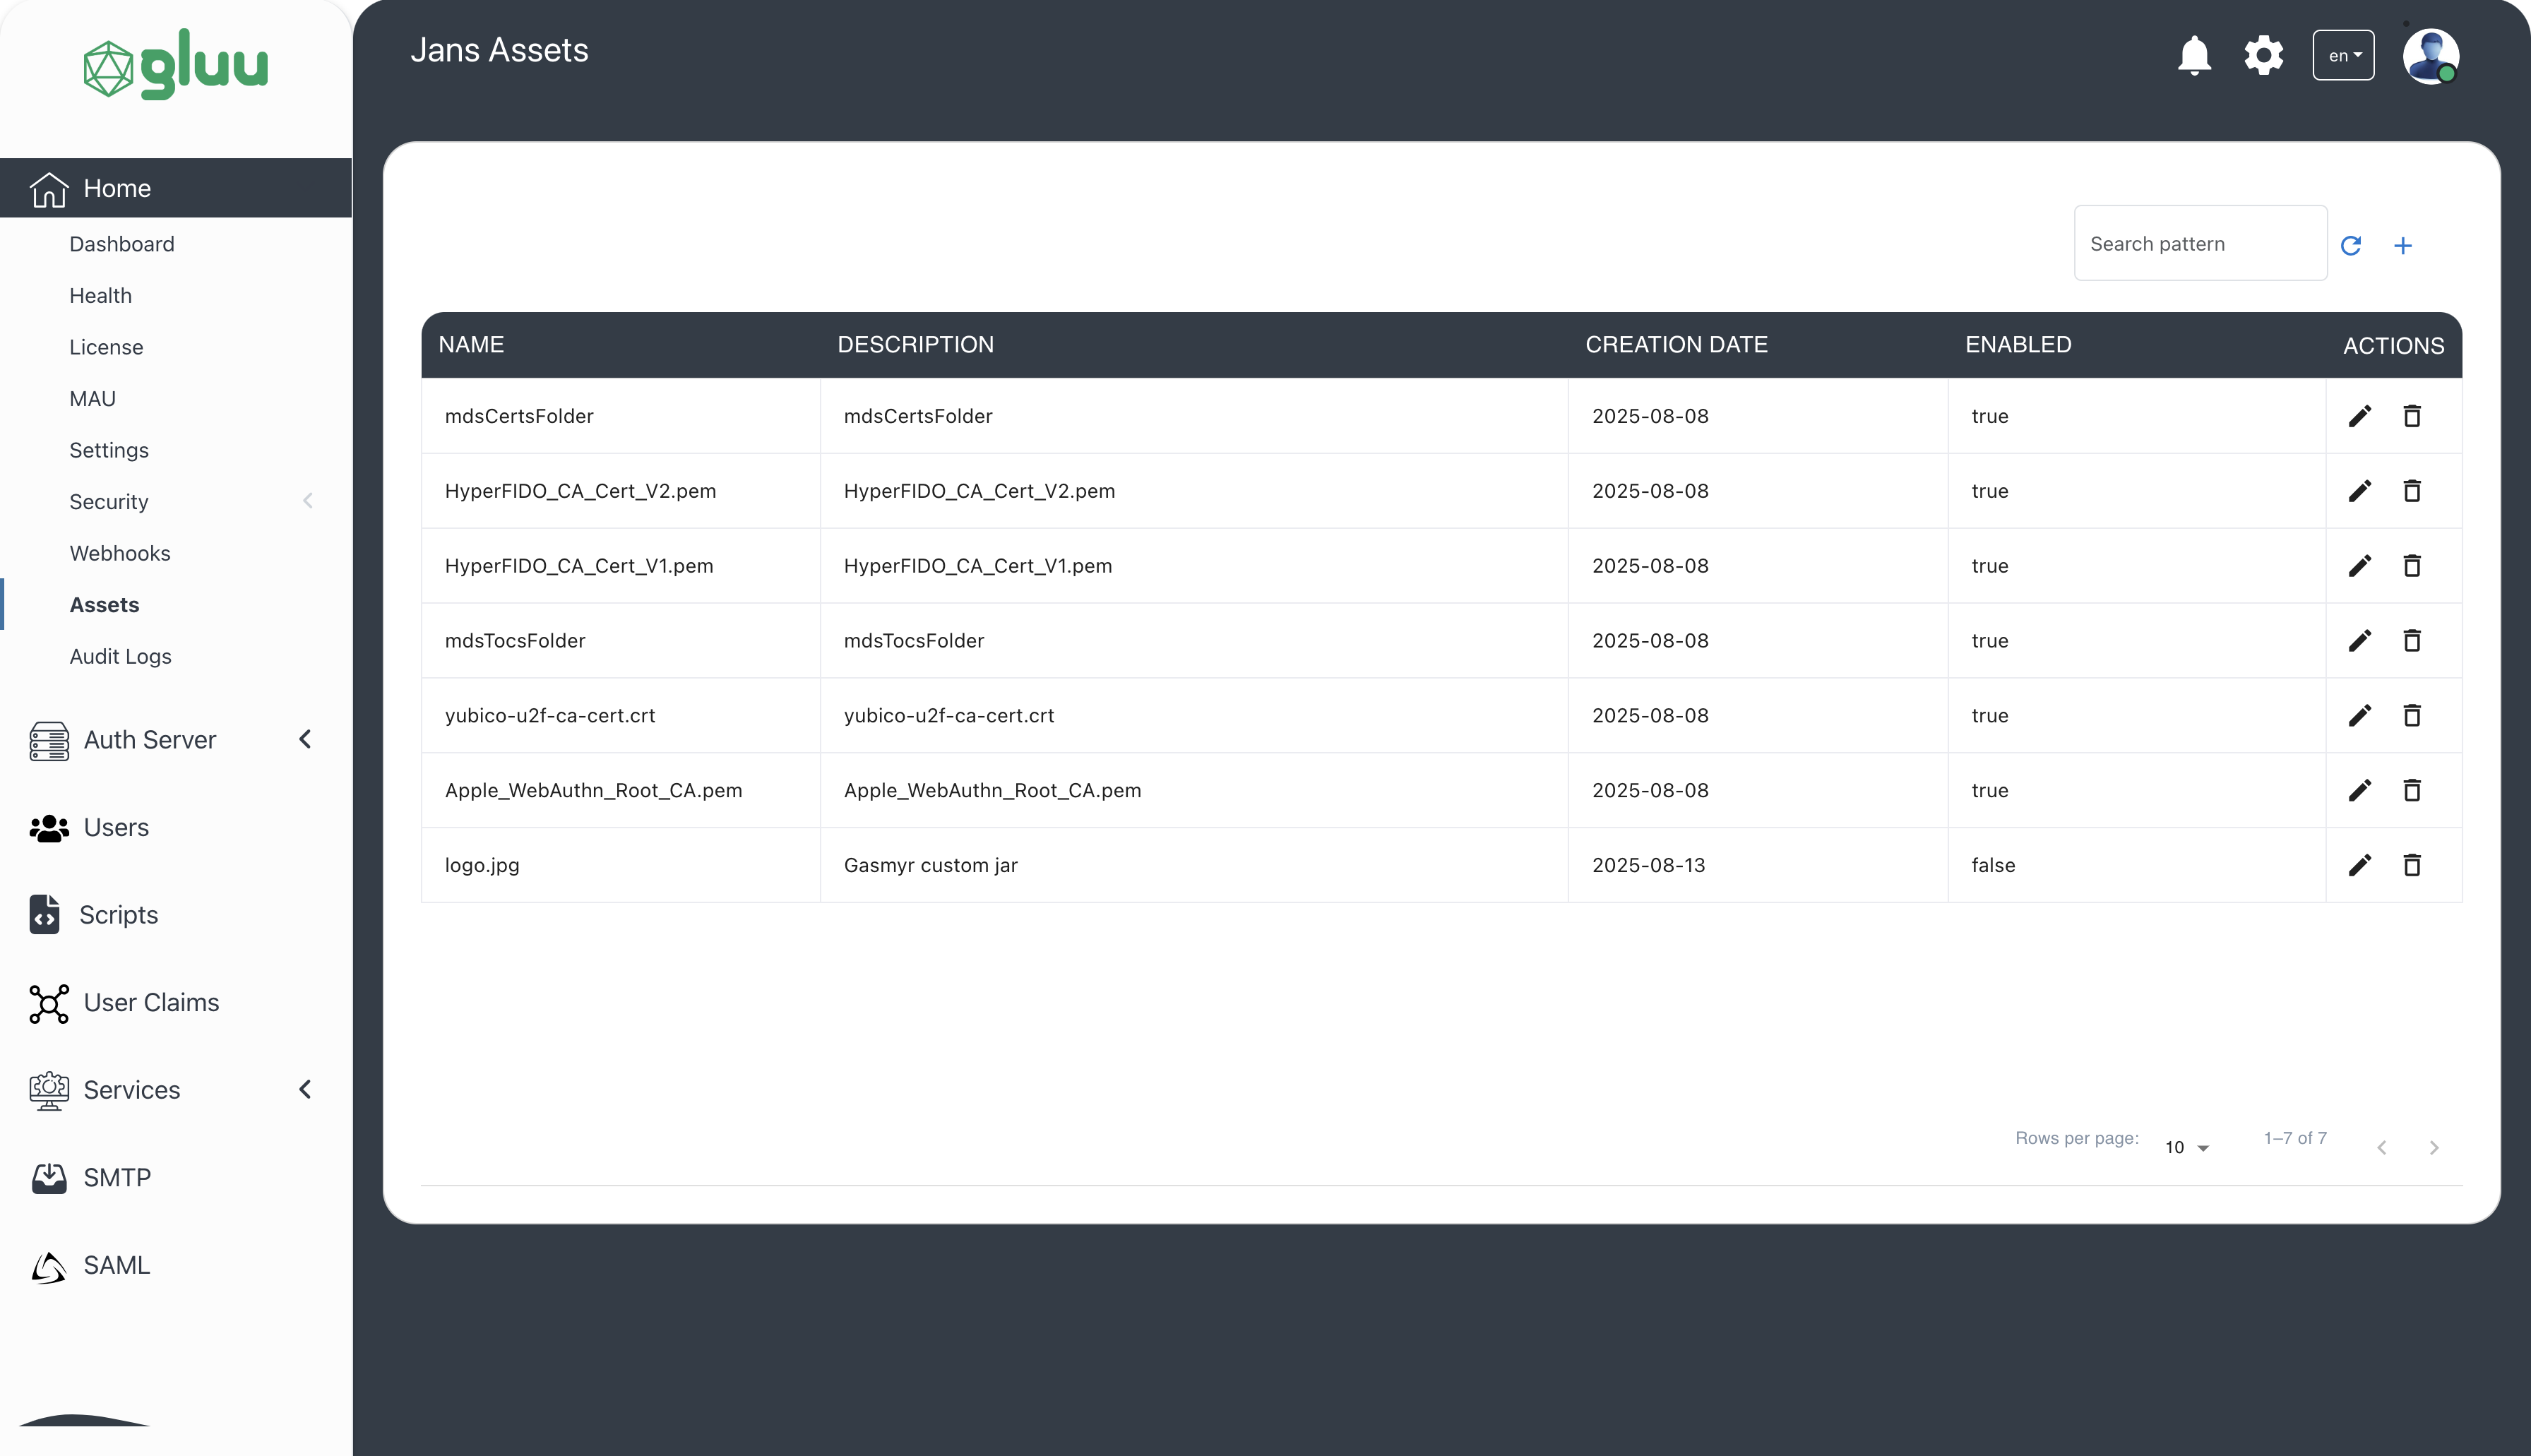Go to the Webhooks page

119,553
